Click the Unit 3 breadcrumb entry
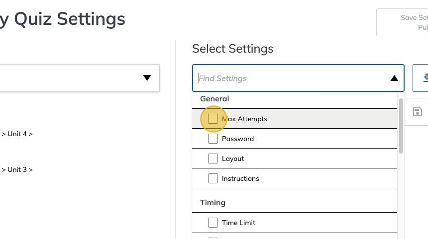This screenshot has width=428, height=239. click(17, 169)
